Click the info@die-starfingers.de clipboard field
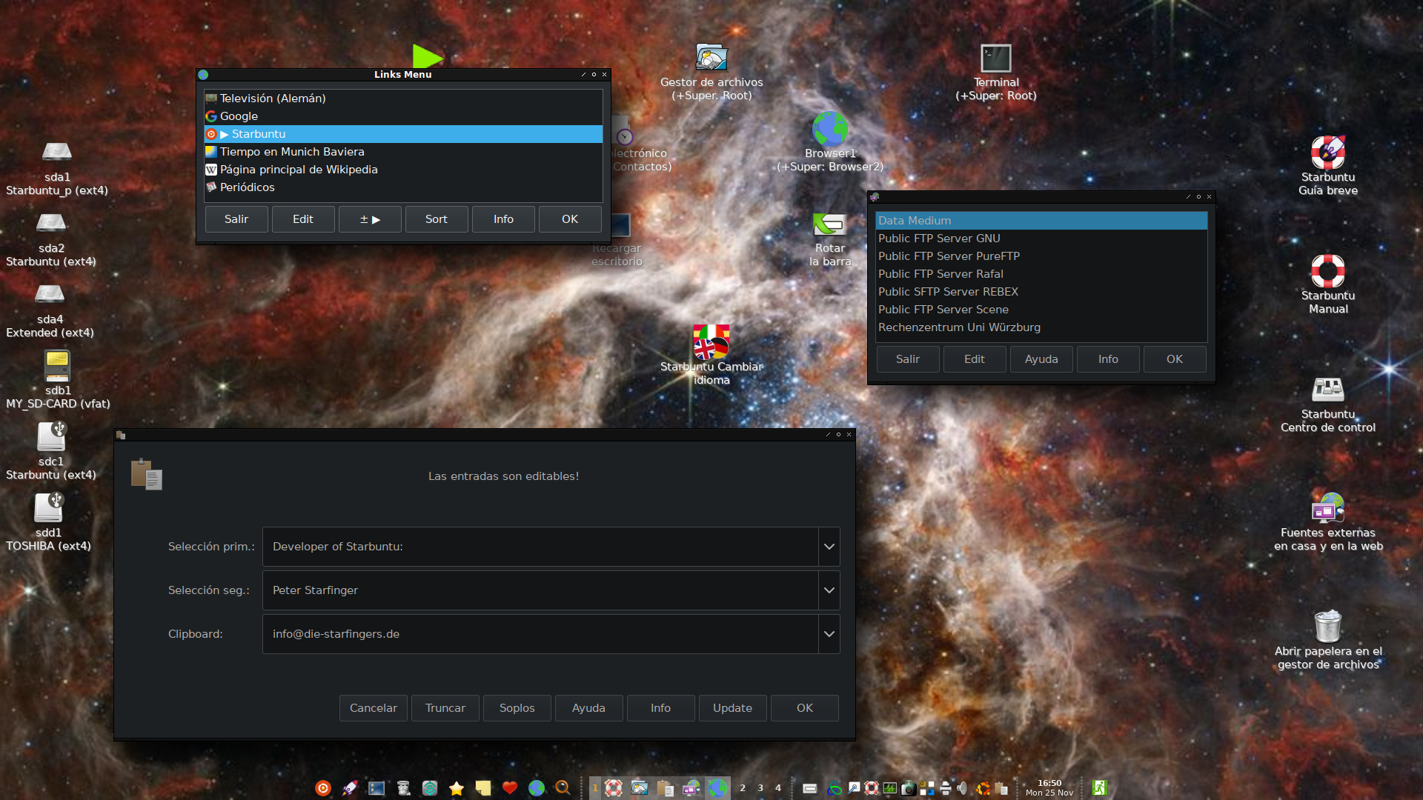 540,634
